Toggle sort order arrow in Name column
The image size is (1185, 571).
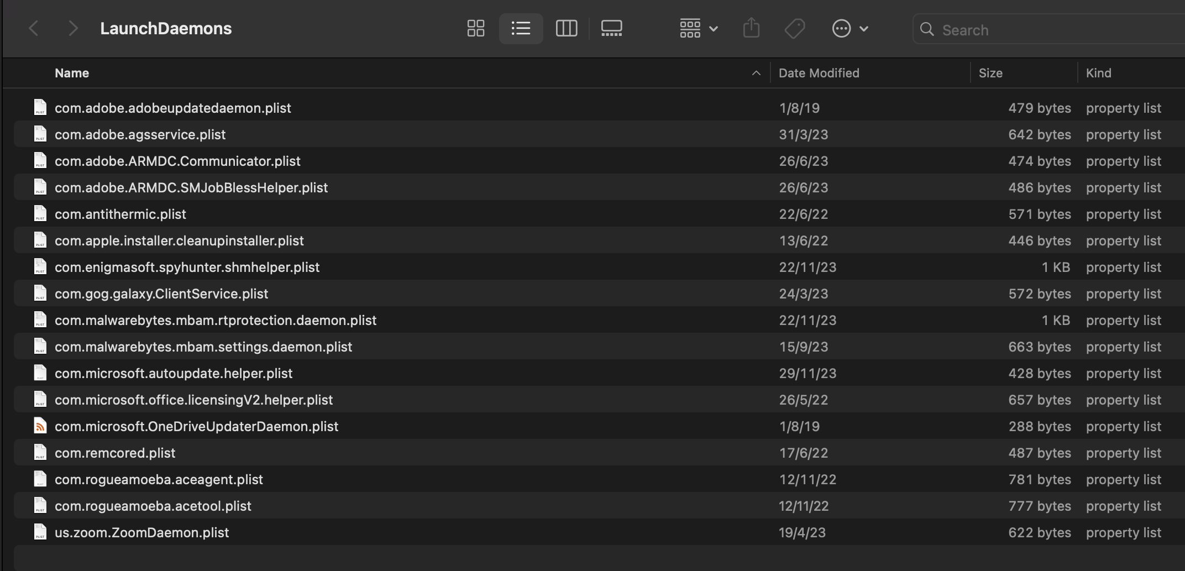(756, 73)
